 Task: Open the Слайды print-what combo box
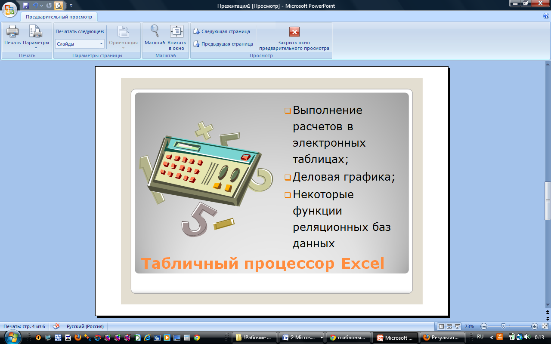(x=80, y=44)
